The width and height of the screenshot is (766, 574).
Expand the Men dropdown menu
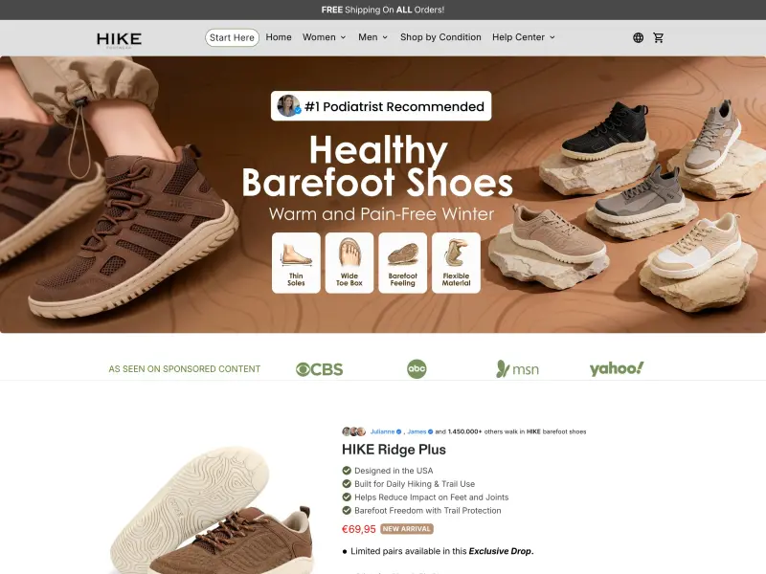click(373, 37)
